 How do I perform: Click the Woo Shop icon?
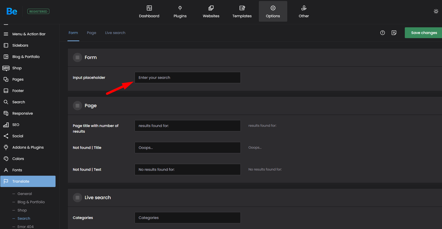6,68
